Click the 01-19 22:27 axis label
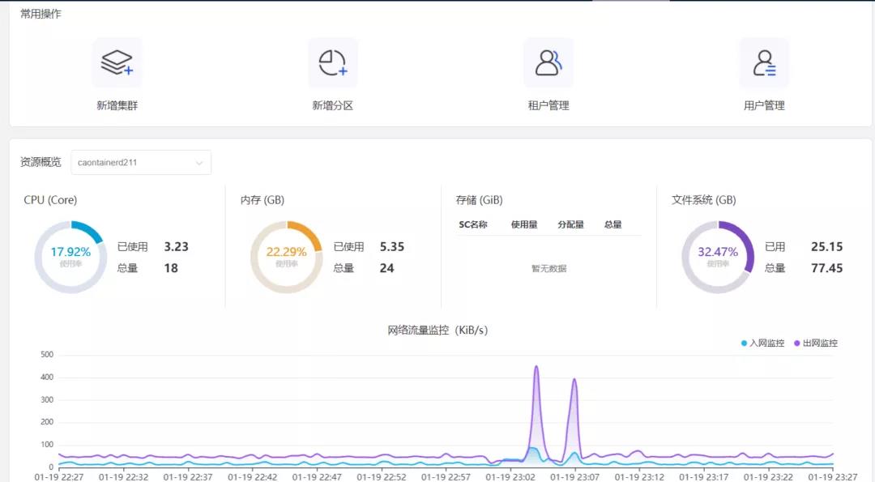Image resolution: width=875 pixels, height=482 pixels. pyautogui.click(x=58, y=477)
